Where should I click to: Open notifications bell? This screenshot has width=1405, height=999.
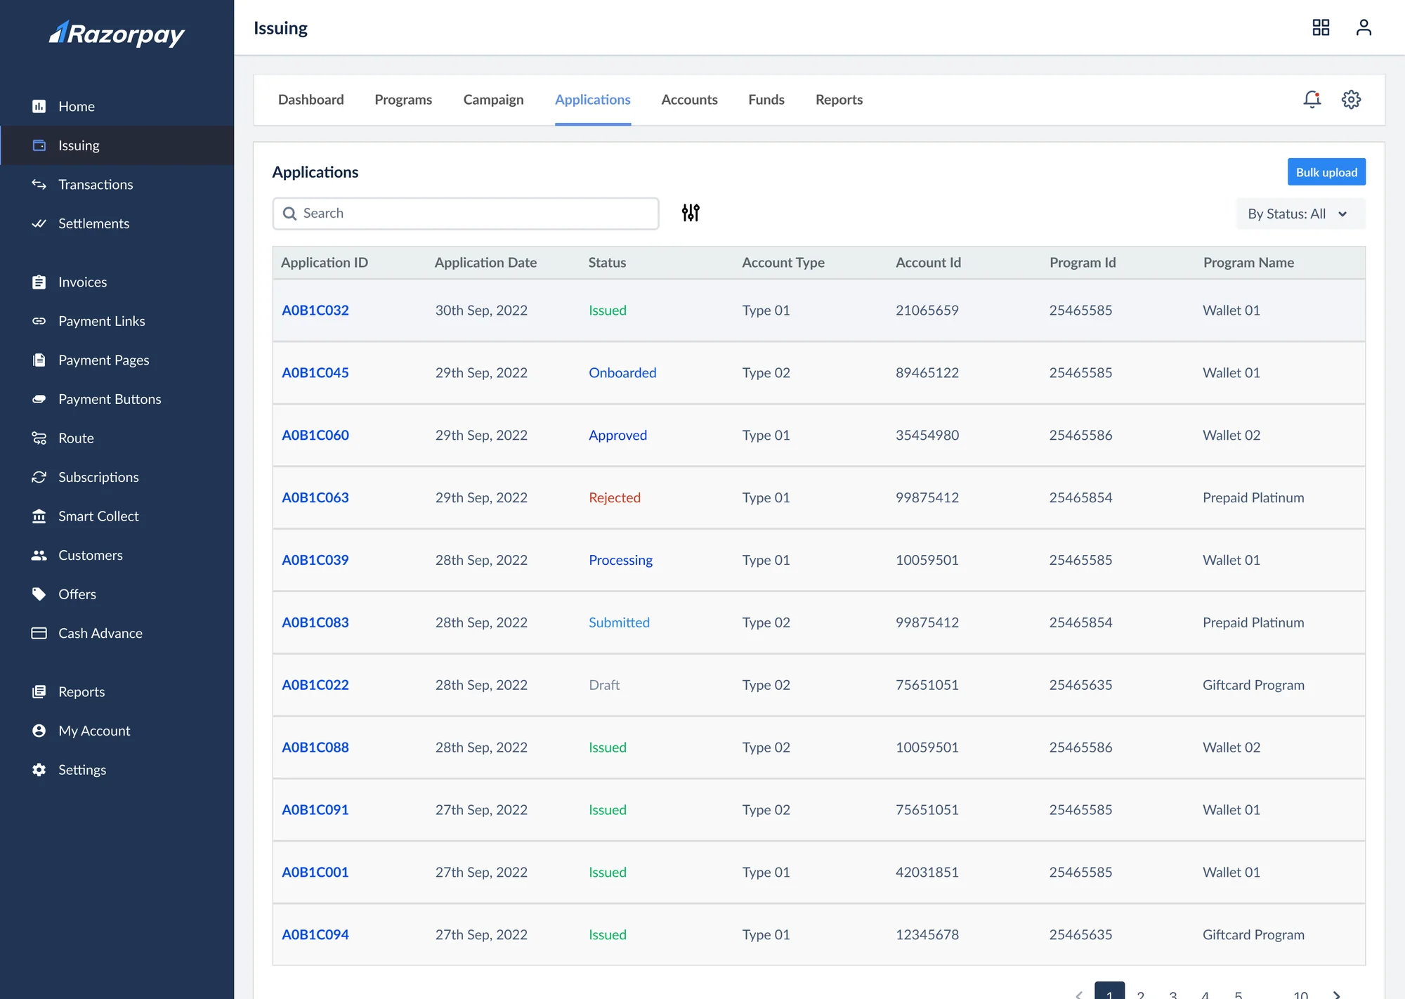[x=1312, y=99]
